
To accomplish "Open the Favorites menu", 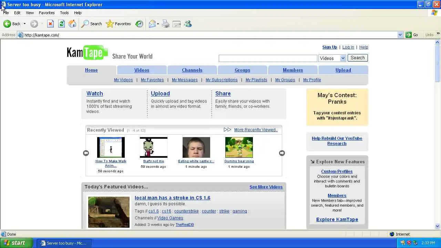I will 47,13.
